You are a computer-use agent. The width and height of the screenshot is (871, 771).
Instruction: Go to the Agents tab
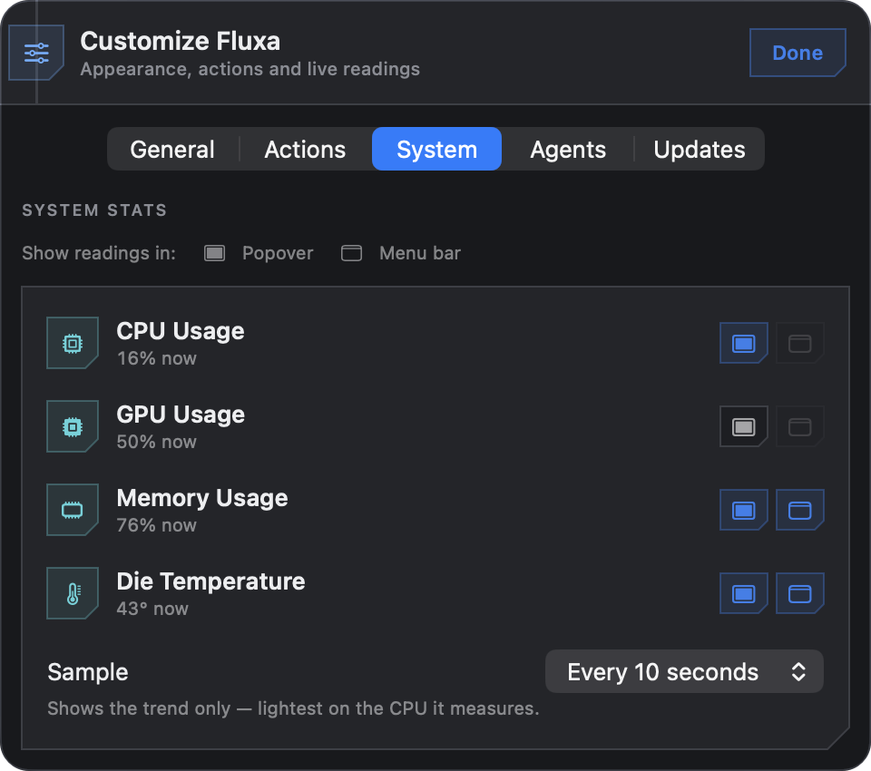pyautogui.click(x=568, y=149)
